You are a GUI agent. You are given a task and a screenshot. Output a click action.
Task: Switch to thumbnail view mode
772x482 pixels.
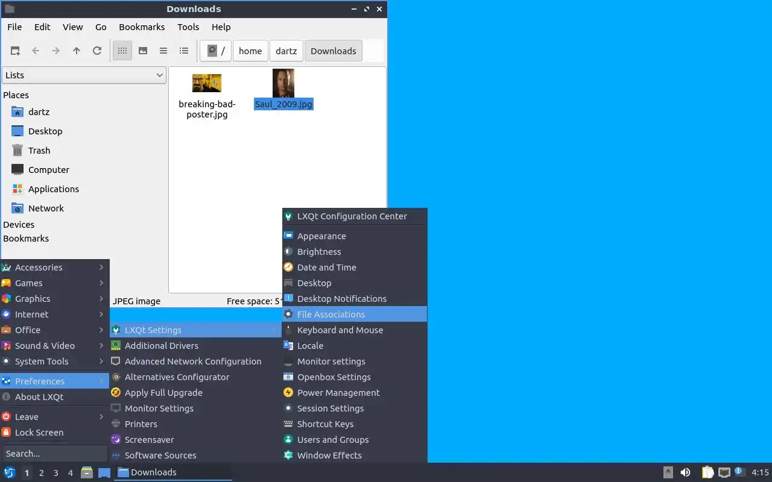143,51
